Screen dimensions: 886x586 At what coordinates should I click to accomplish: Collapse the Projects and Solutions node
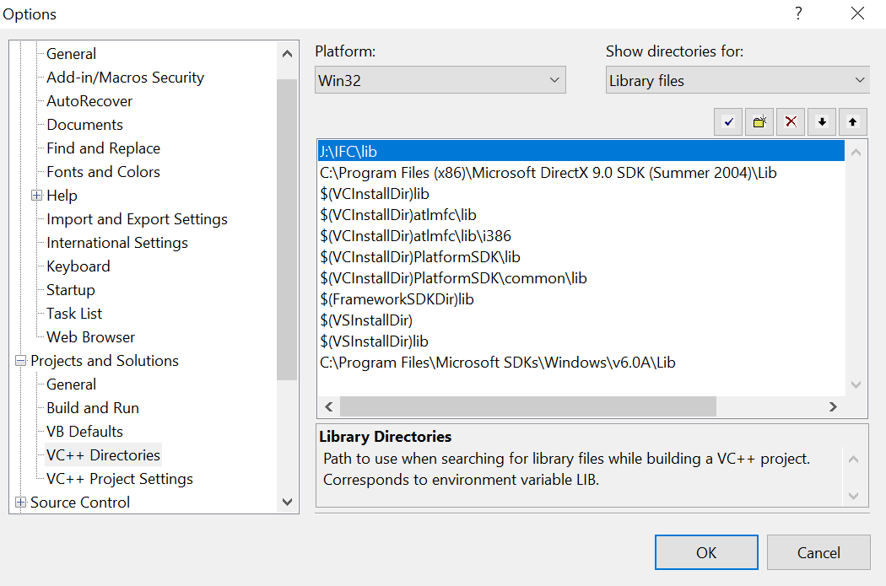pos(20,361)
